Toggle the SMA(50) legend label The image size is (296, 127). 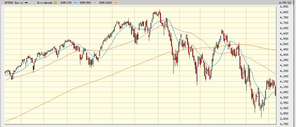85,3
